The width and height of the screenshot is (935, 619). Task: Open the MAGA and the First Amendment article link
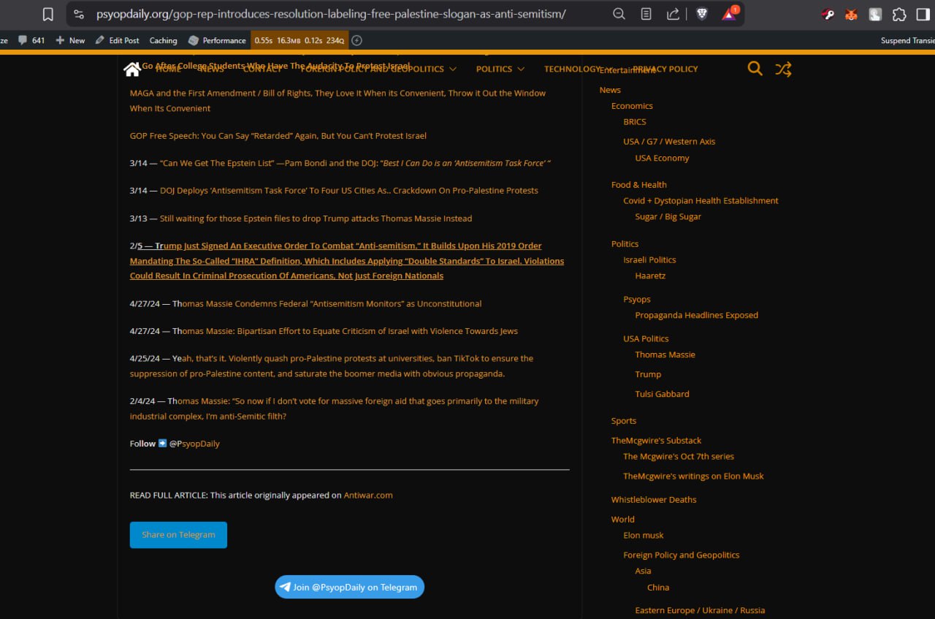(x=337, y=100)
